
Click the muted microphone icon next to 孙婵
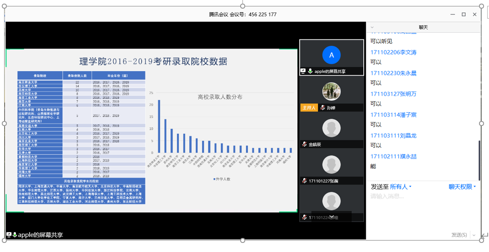322,108
